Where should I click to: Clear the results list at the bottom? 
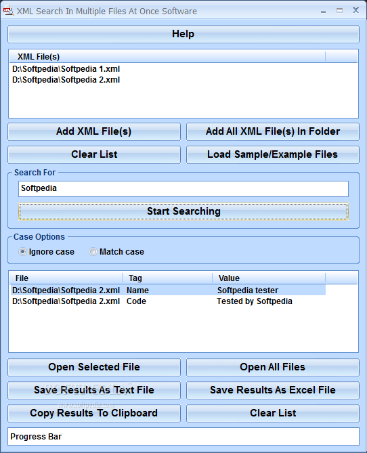pyautogui.click(x=273, y=413)
